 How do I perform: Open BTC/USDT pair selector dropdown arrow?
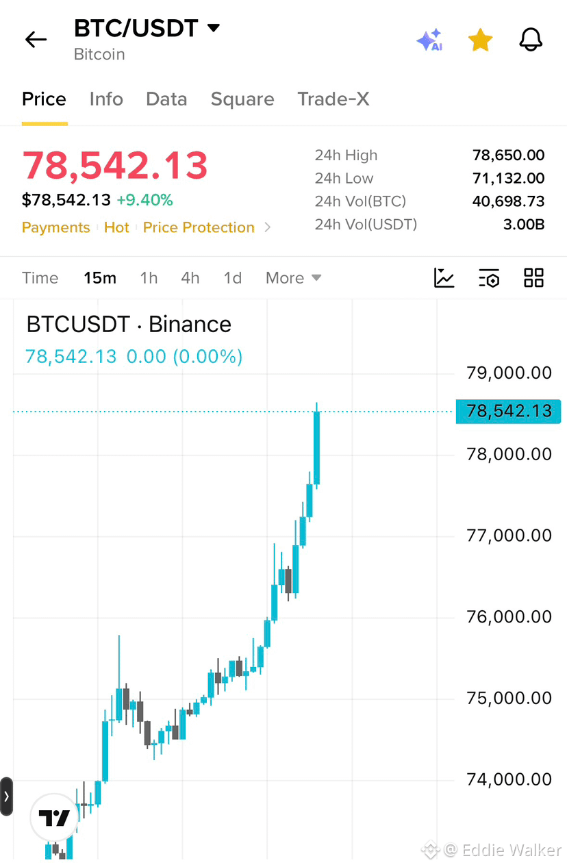click(214, 28)
